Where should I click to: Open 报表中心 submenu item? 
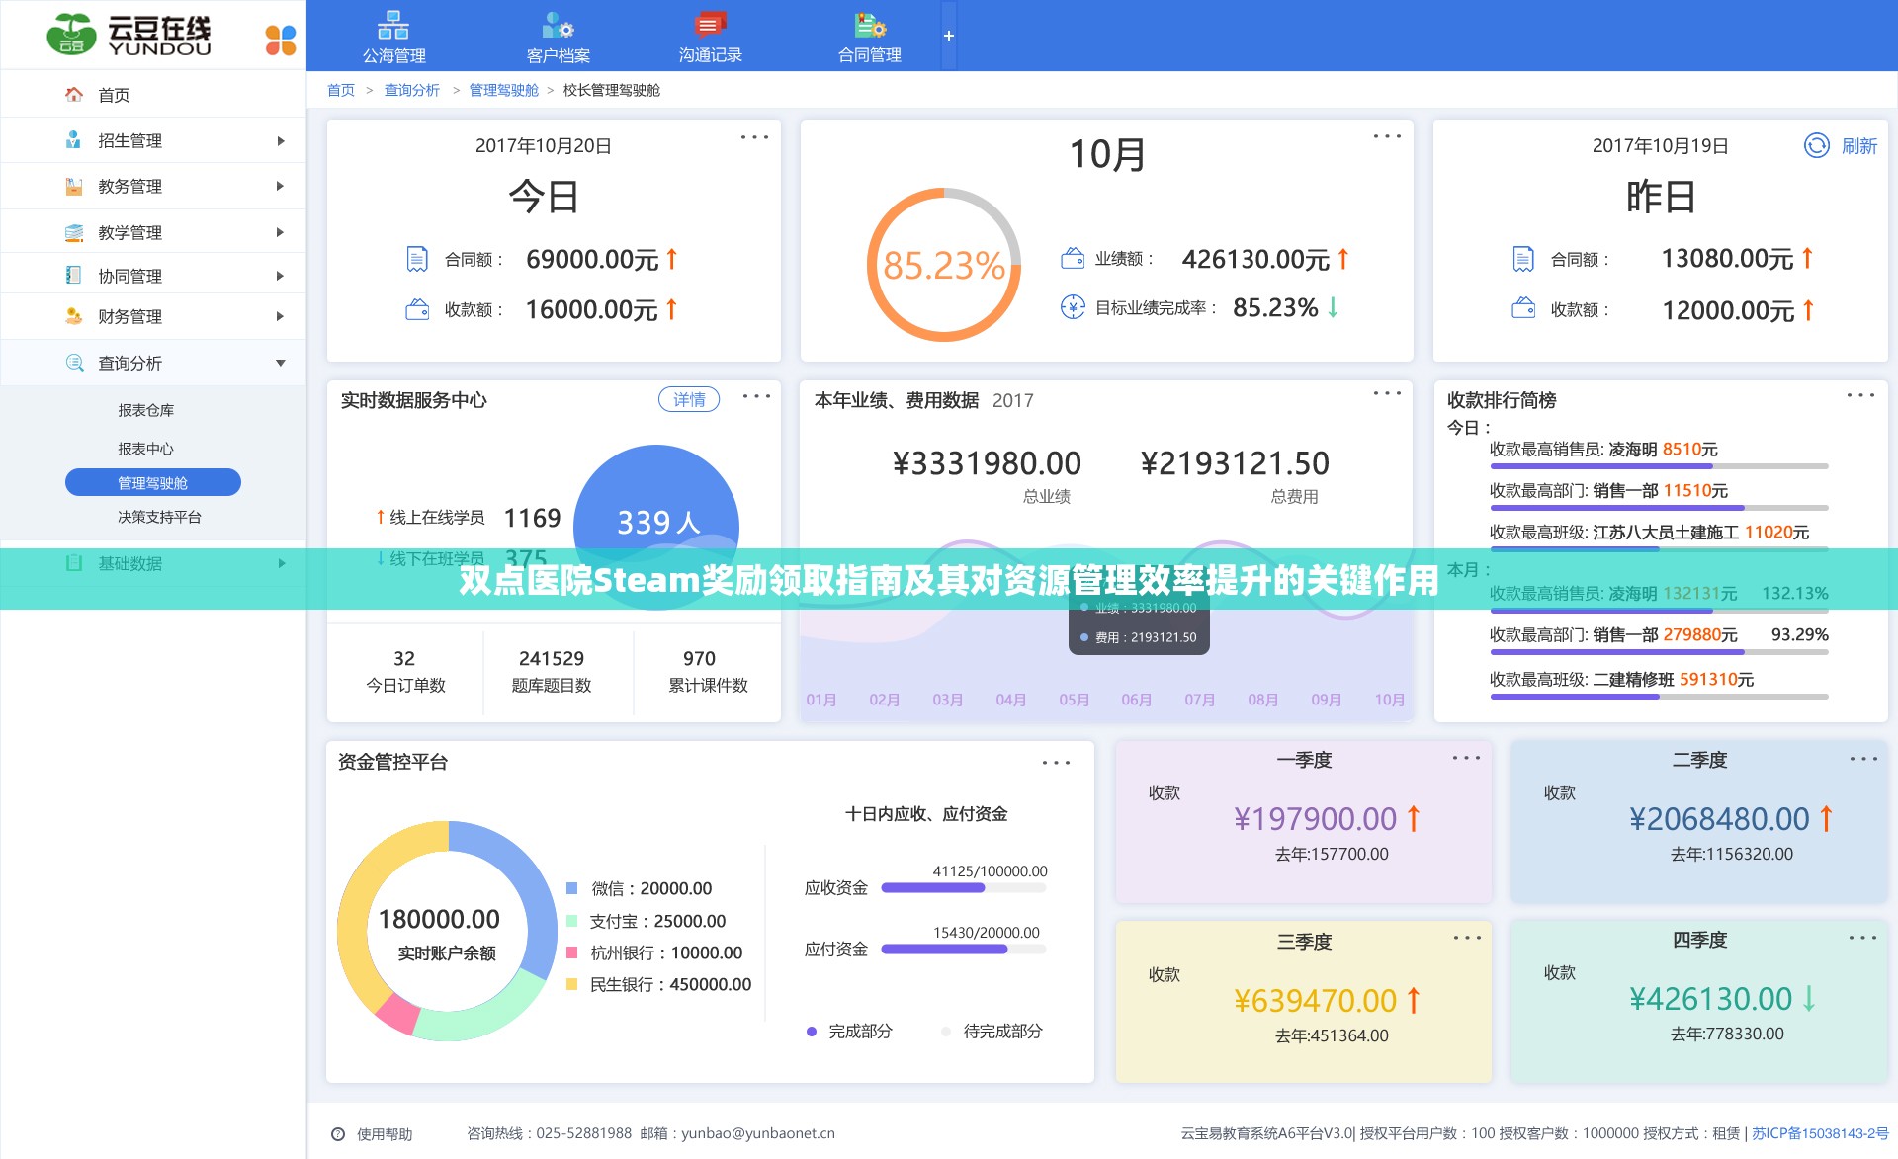145,449
